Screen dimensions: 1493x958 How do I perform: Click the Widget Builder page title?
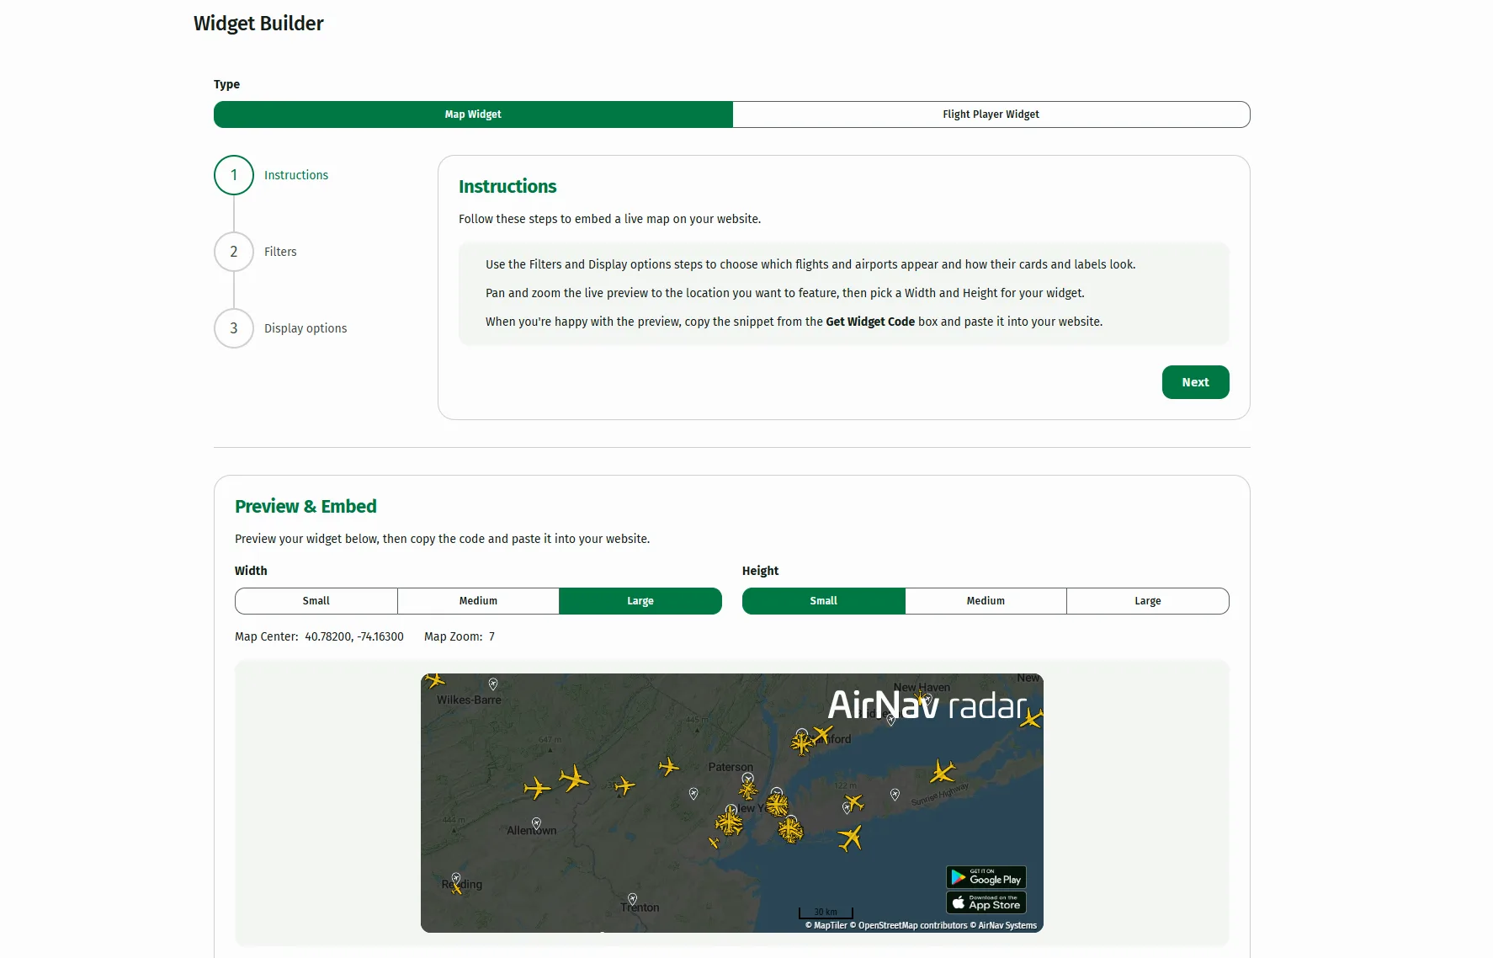pos(258,24)
